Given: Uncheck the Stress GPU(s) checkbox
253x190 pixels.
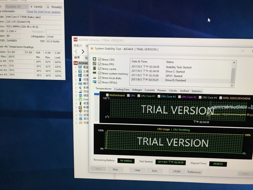Looking at the screenshot, I should click(x=99, y=82).
